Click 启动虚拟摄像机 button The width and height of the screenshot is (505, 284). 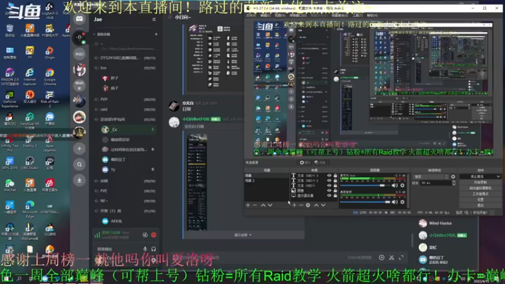(480, 188)
